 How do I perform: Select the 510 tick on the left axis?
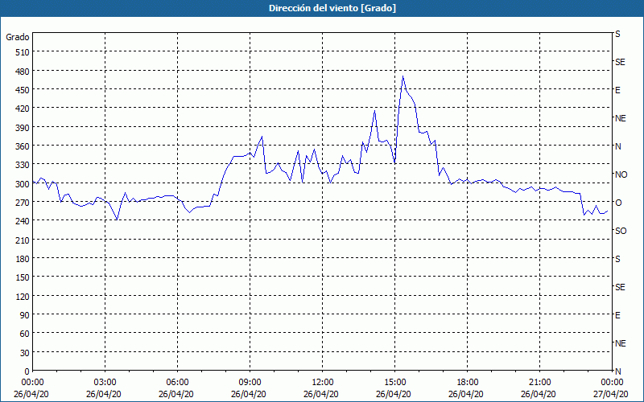23,52
